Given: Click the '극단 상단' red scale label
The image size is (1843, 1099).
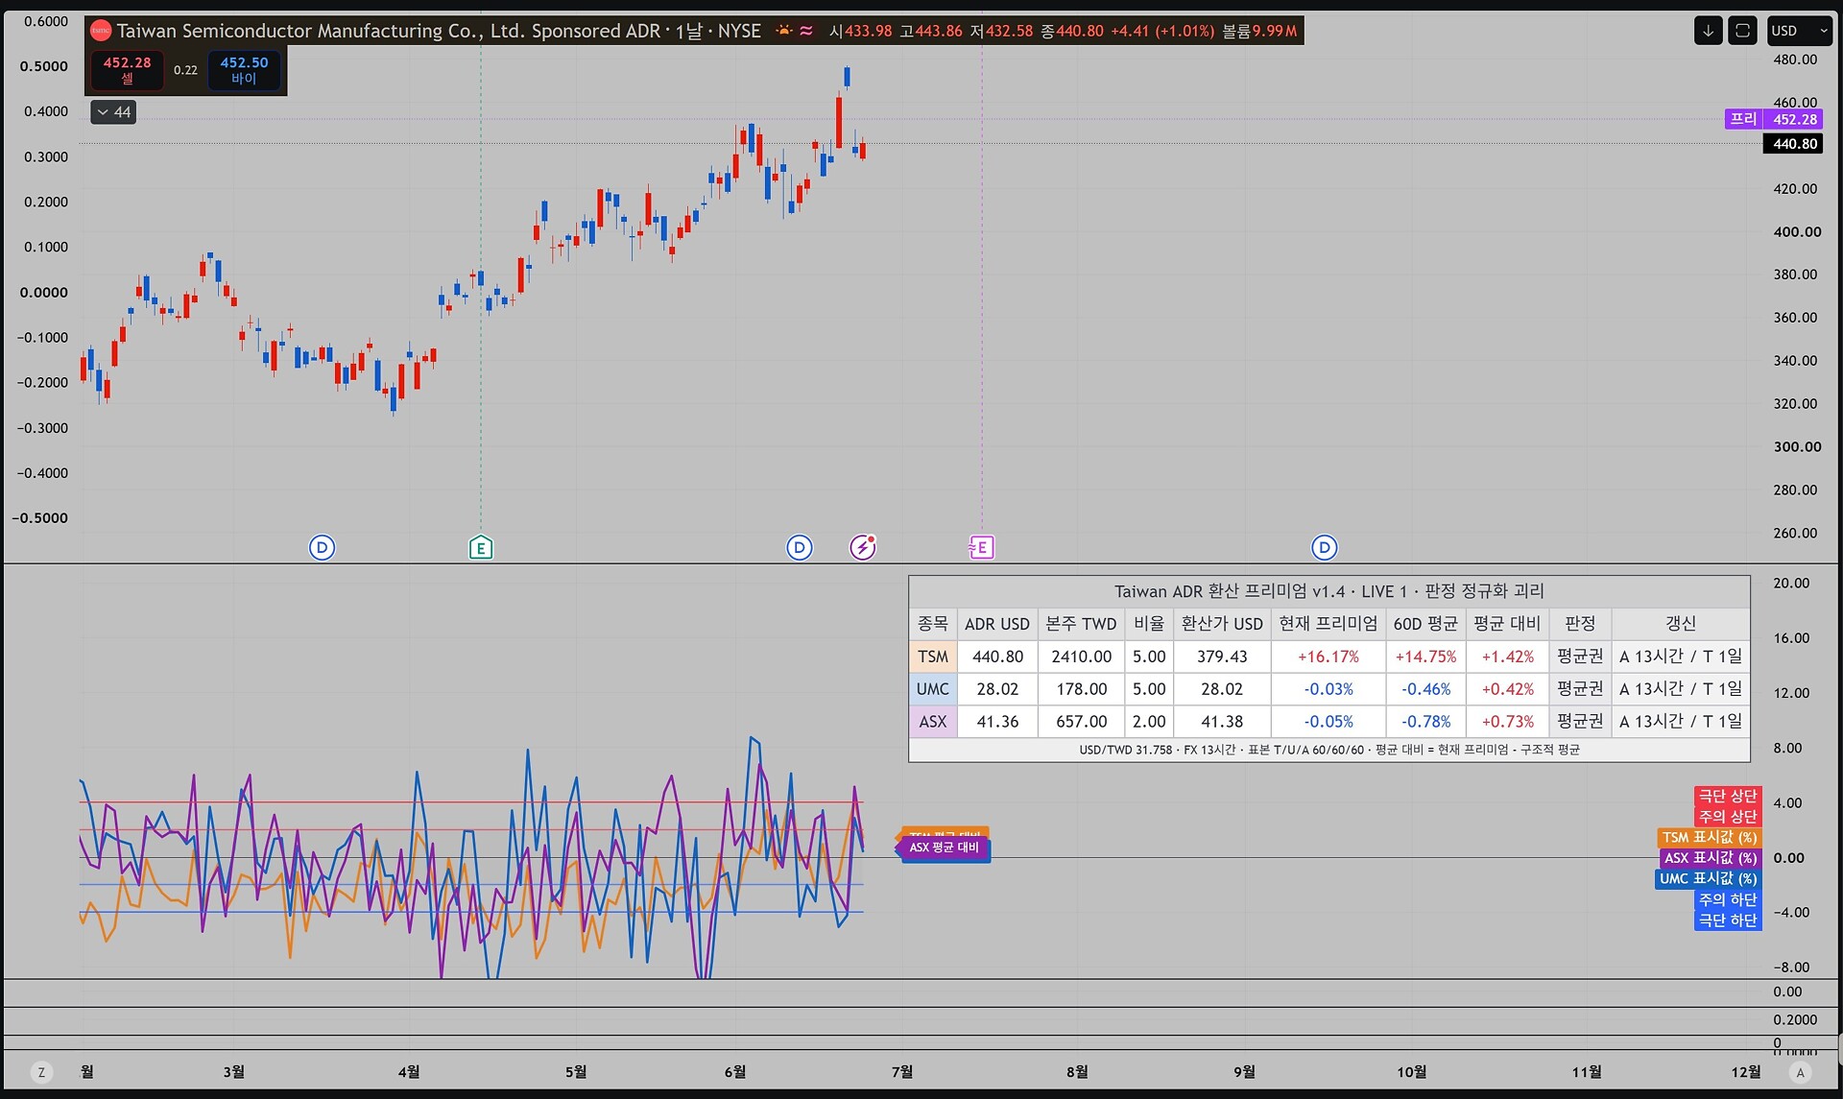Looking at the screenshot, I should click(1728, 796).
